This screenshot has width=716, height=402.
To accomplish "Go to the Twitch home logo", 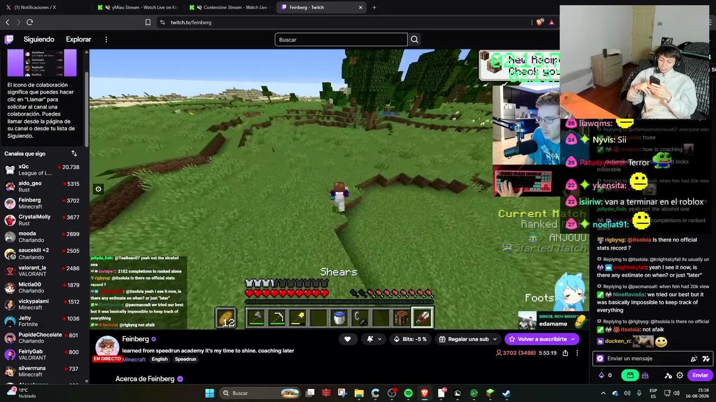I will click(9, 40).
